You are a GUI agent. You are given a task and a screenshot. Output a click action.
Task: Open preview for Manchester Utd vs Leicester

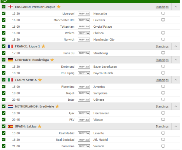84,20
